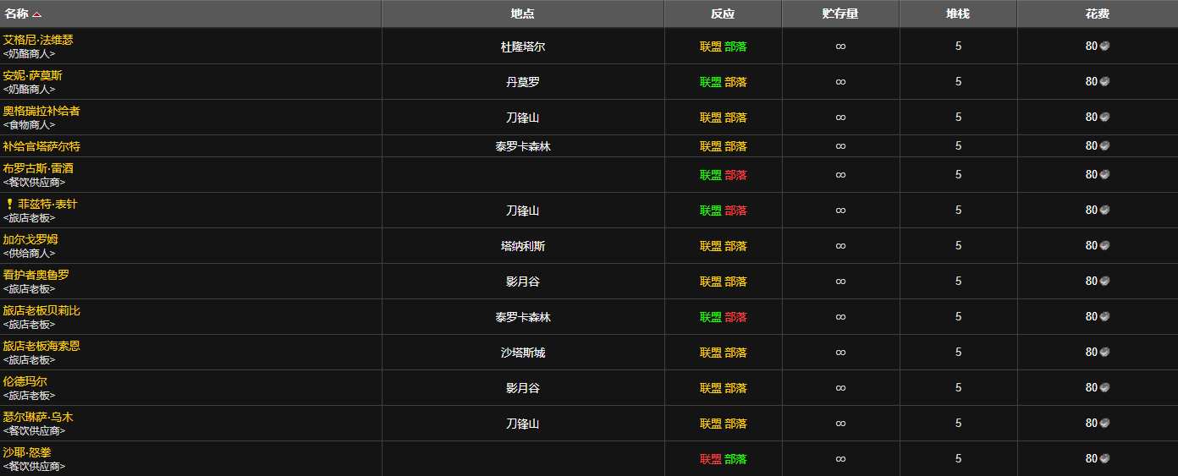Open the vendor link 伦德玛尔
This screenshot has height=476, width=1178.
25,381
